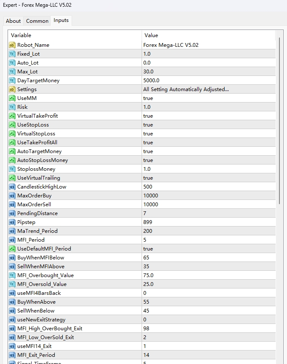Click the integer icon beside Pipstep

12,222
